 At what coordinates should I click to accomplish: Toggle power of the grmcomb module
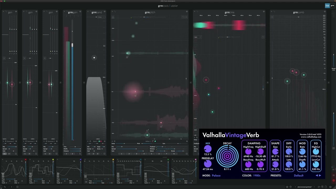pyautogui.click(x=325, y=12)
